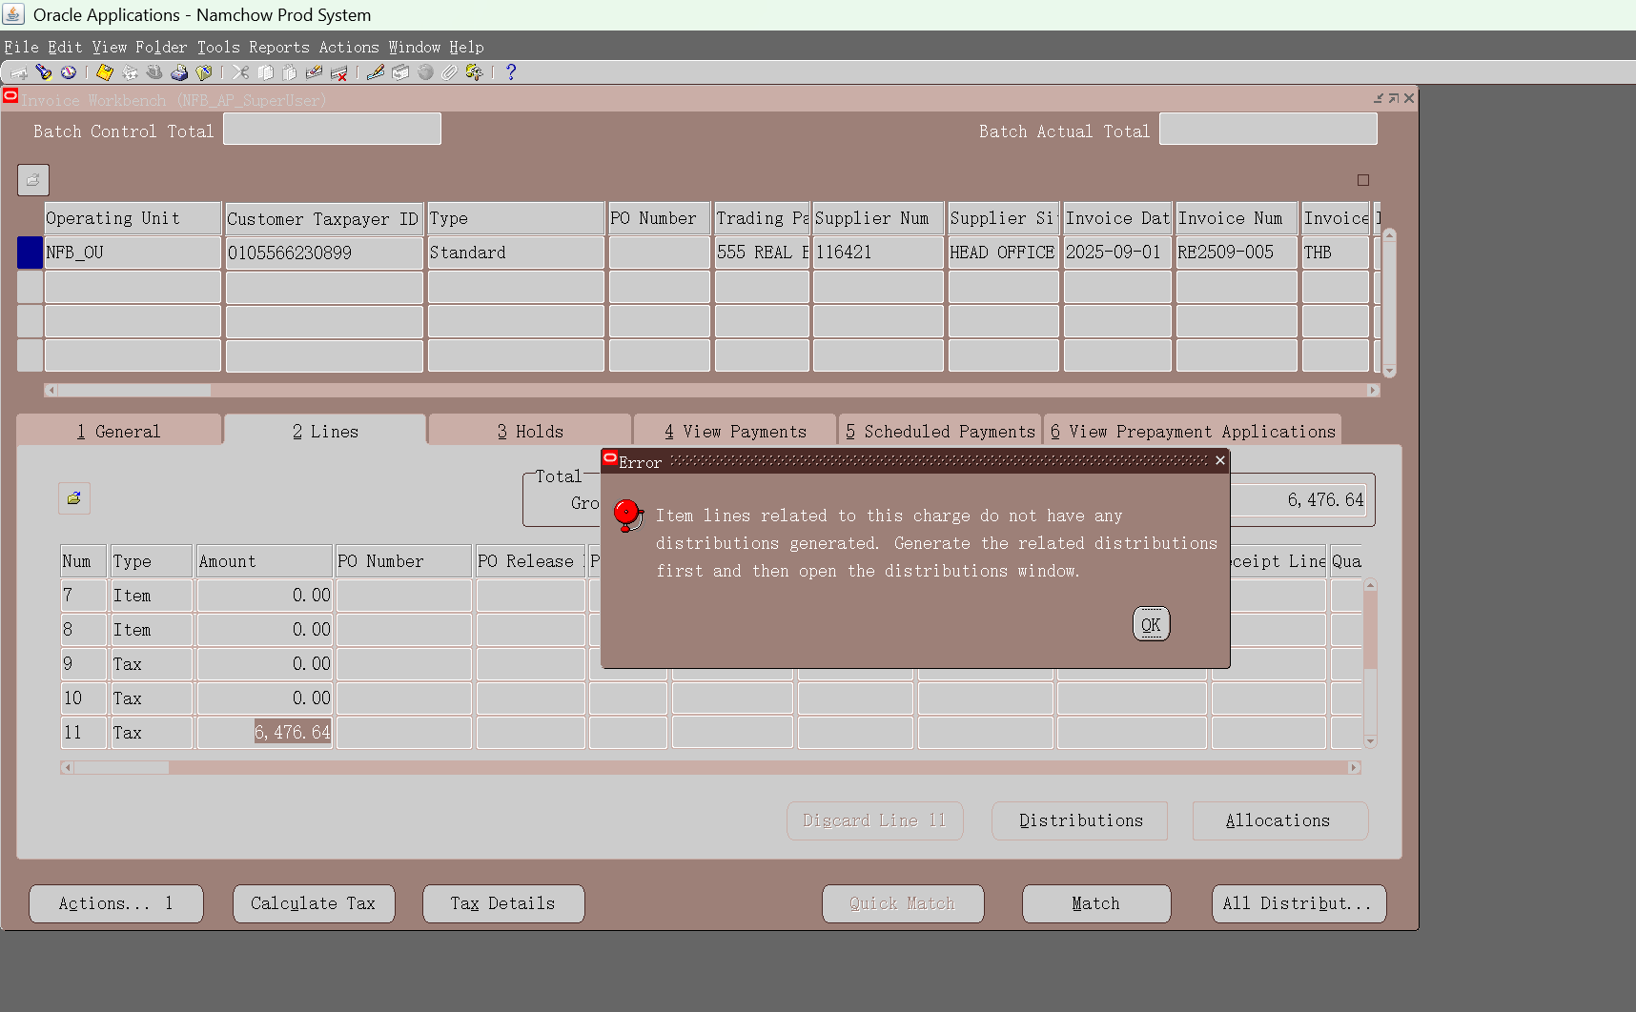Open the Edit menu
1636x1012 pixels.
point(65,47)
